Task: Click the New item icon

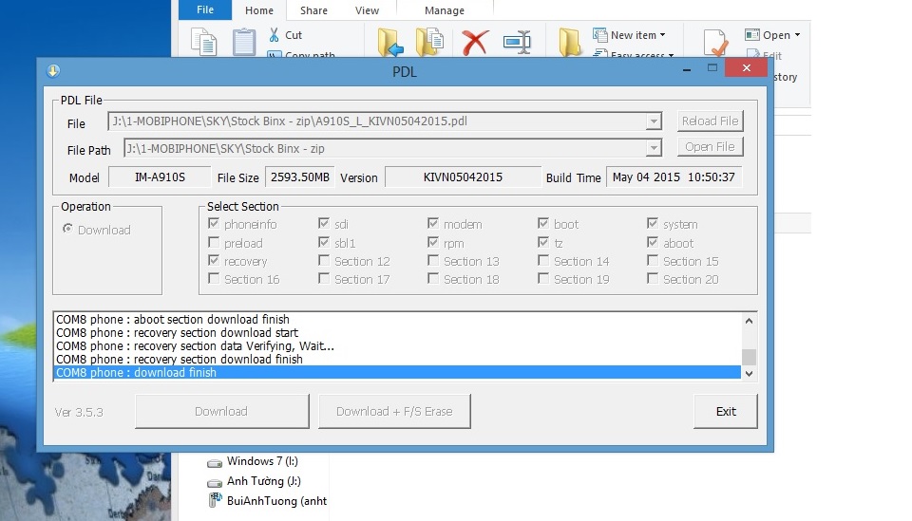Action: (x=599, y=35)
